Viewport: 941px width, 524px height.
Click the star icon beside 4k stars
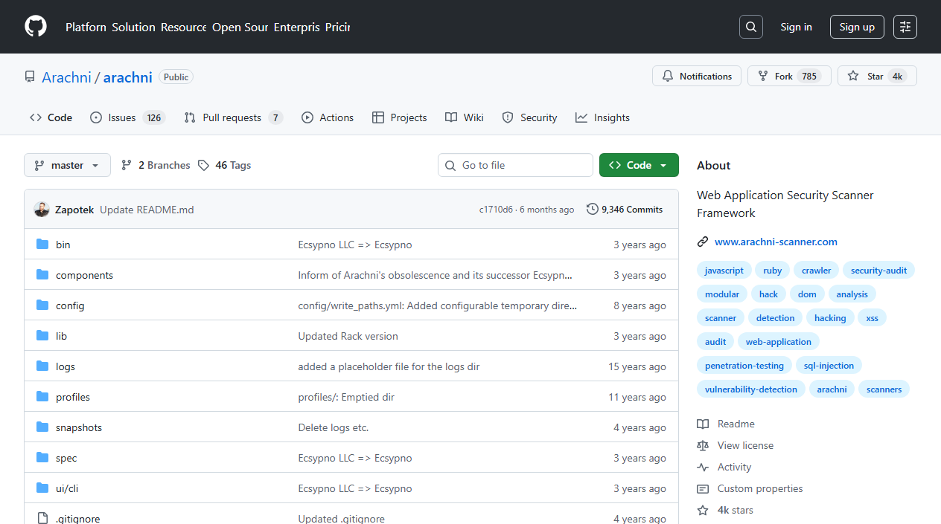703,510
